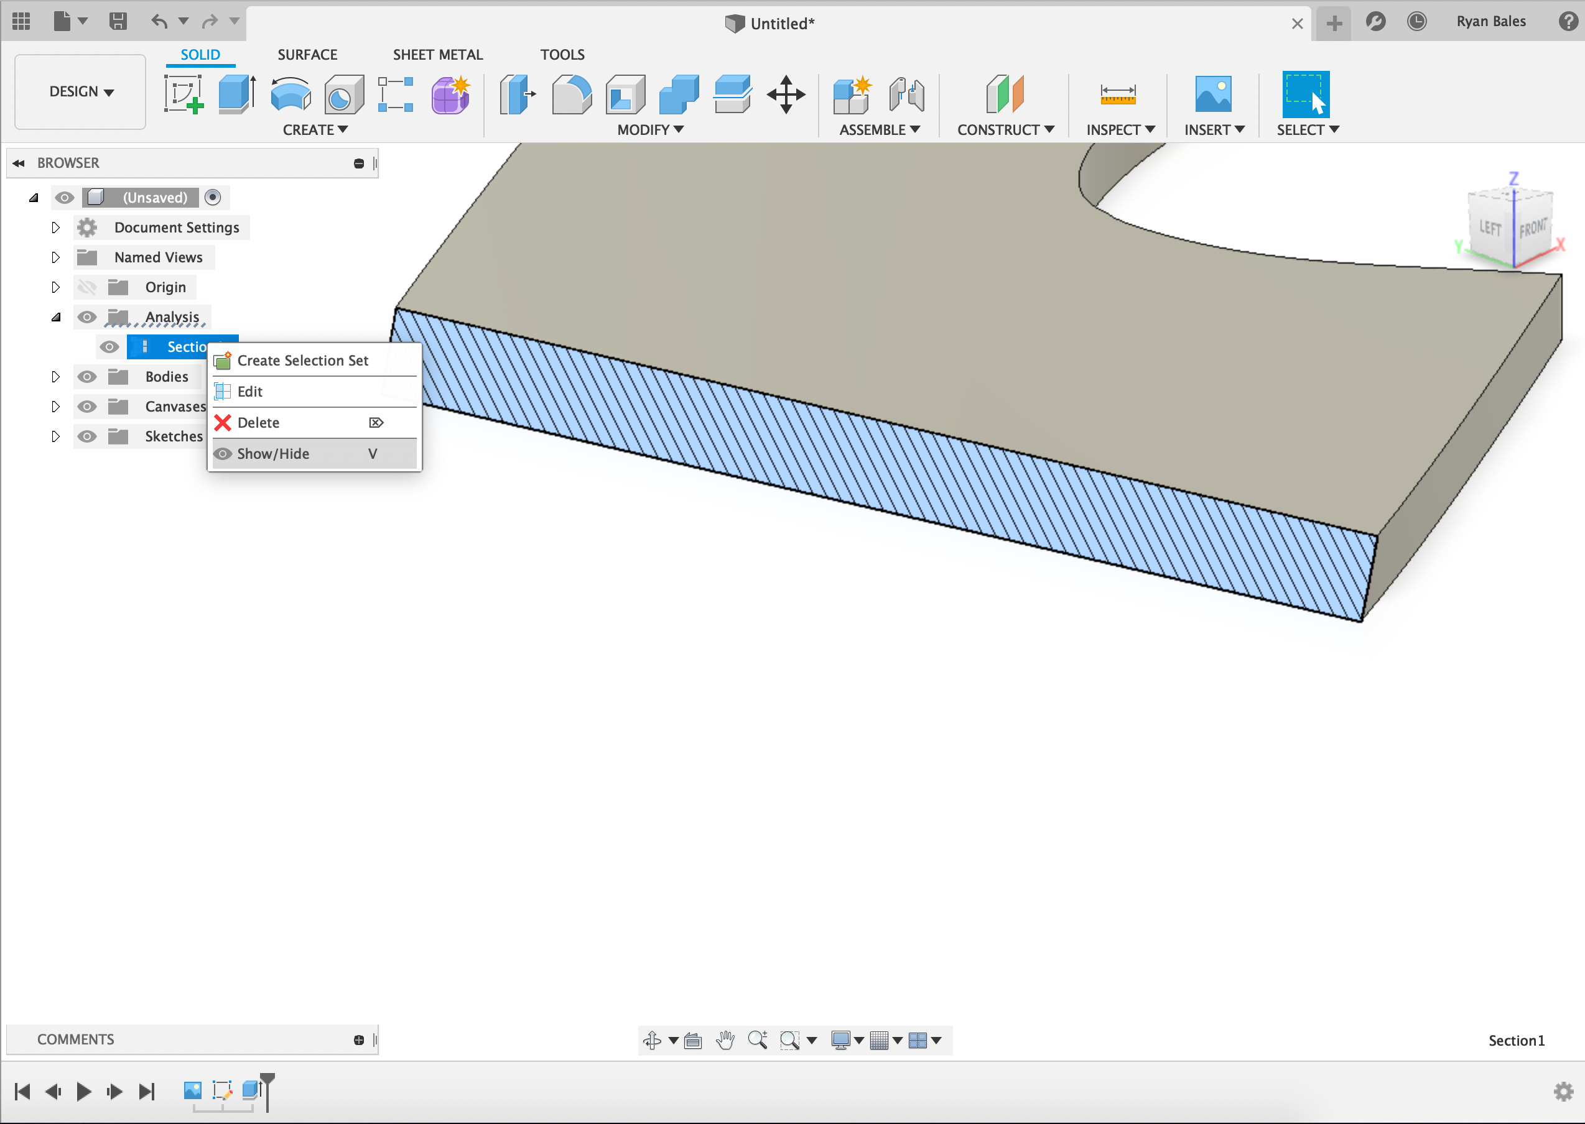The image size is (1585, 1124).
Task: Select the Fillet tool
Action: click(x=572, y=94)
